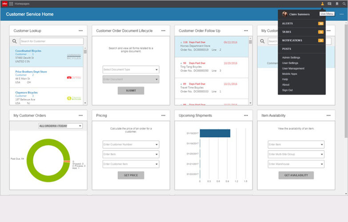Click the Get Price button

pos(131,175)
